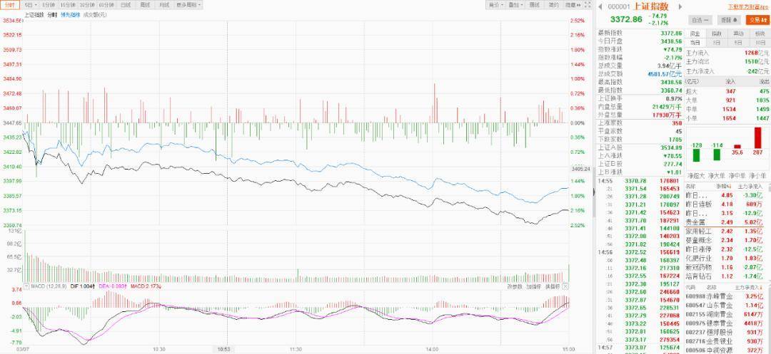This screenshot has width=771, height=354.
Task: Click the 净超大 green bar
Action: pos(696,155)
